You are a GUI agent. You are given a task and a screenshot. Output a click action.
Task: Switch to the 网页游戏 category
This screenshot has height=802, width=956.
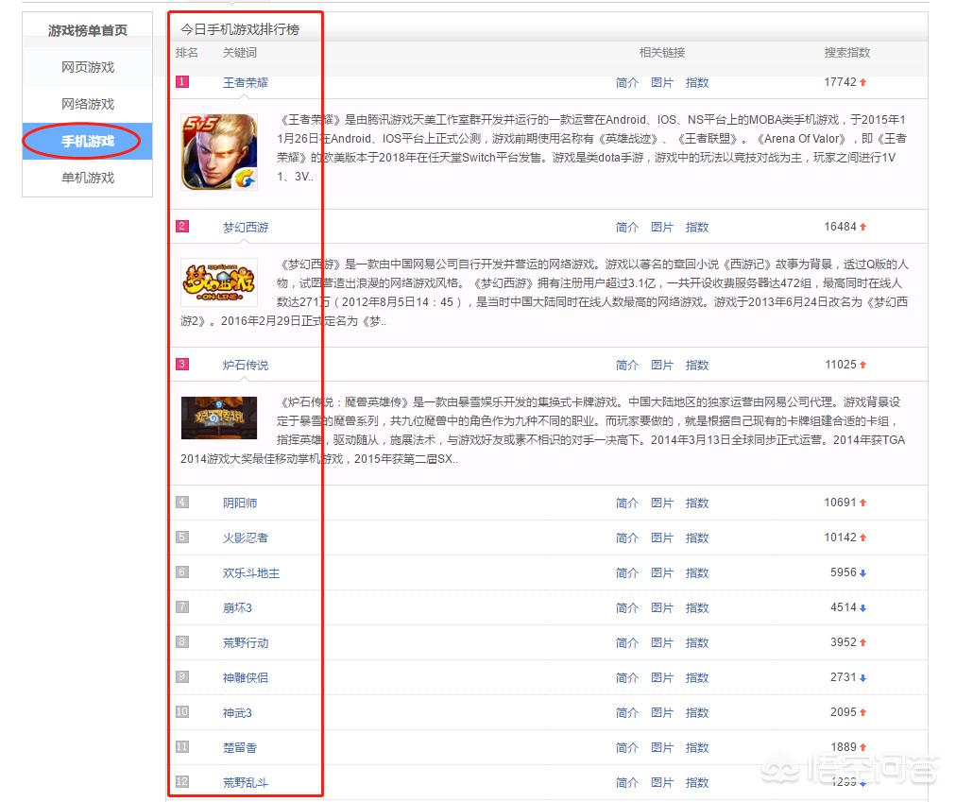(x=87, y=67)
